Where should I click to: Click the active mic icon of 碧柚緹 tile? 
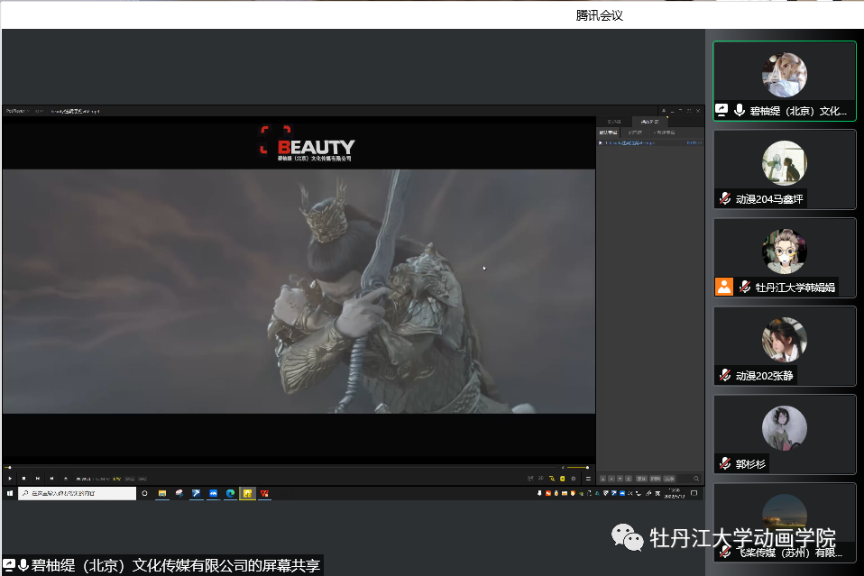point(739,110)
